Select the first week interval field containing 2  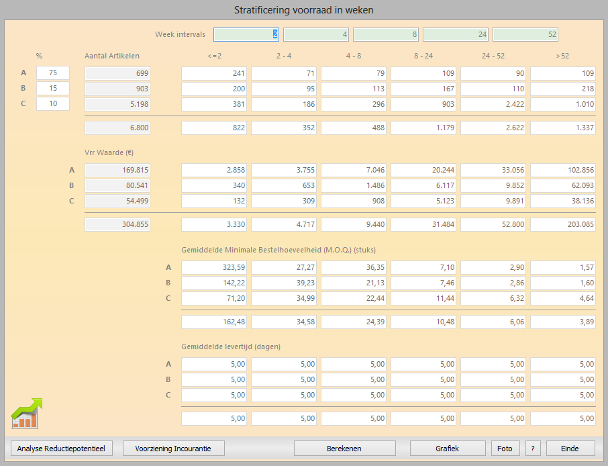tap(246, 34)
